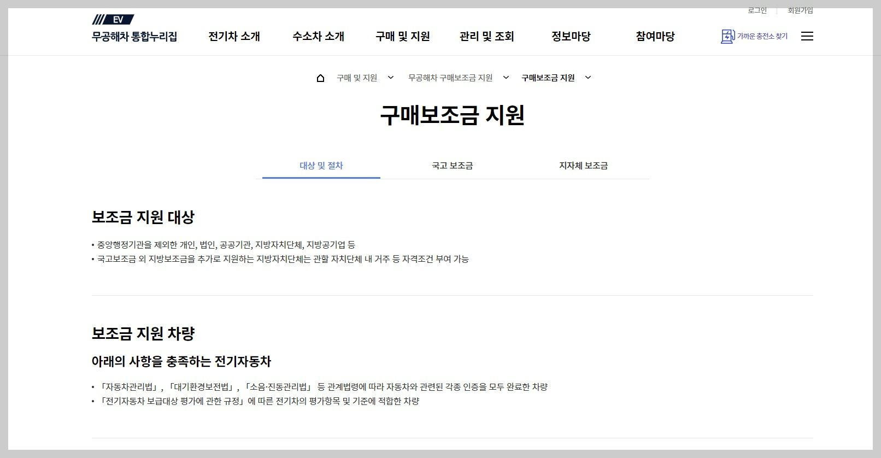
Task: Click the charging station finder icon
Action: click(727, 36)
